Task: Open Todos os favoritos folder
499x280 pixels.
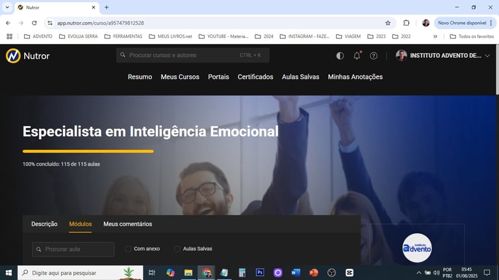Action: point(472,36)
